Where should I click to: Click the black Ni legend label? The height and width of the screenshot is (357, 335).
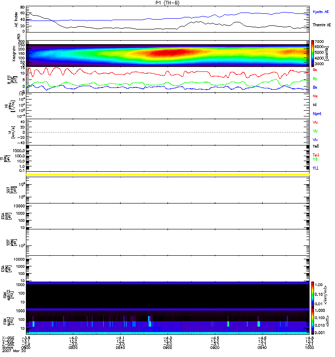(314, 105)
